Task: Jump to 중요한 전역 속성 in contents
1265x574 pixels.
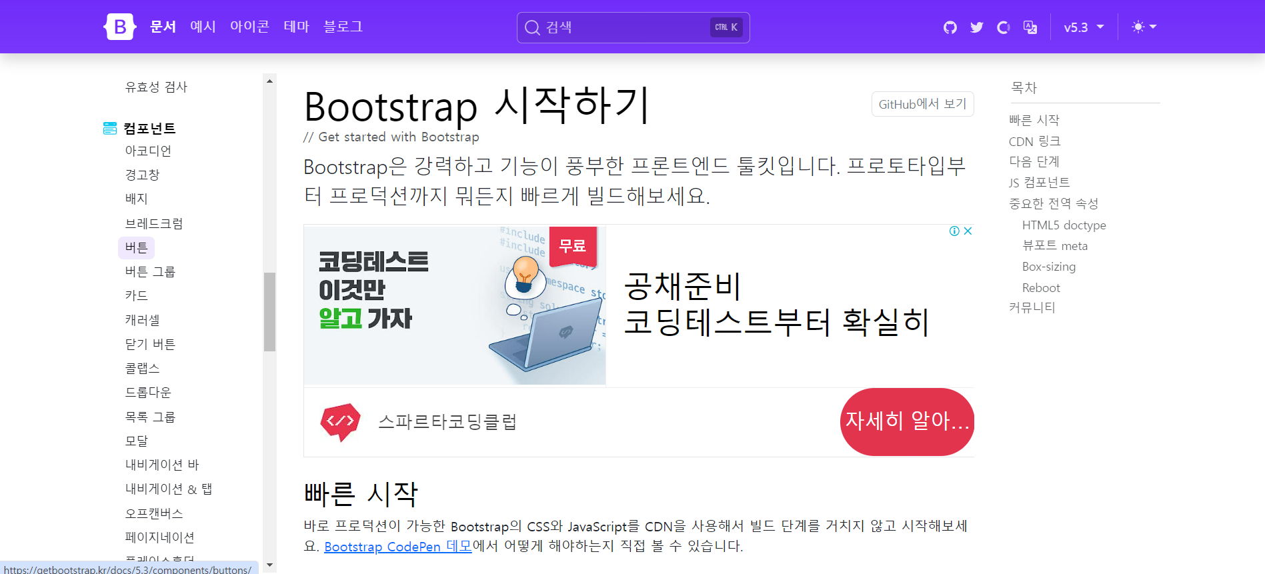Action: coord(1054,203)
